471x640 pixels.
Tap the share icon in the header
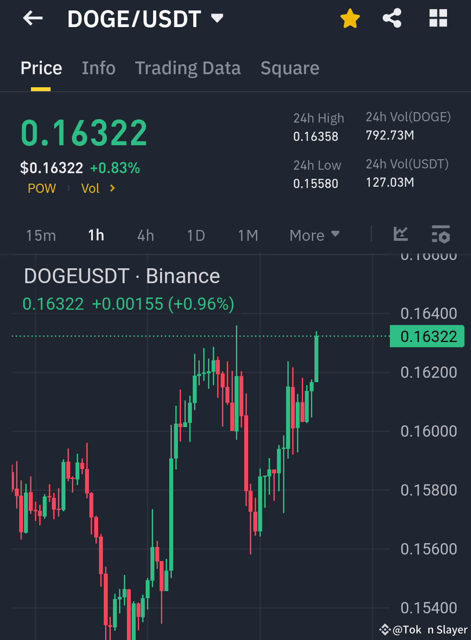point(392,18)
